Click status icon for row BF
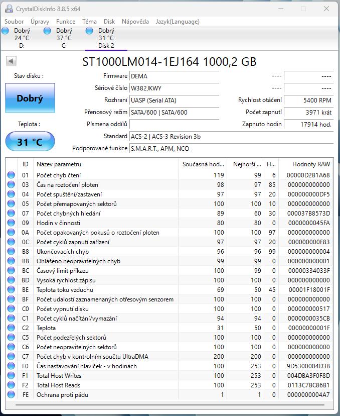Viewport: 340px width, 416px height. point(11,299)
